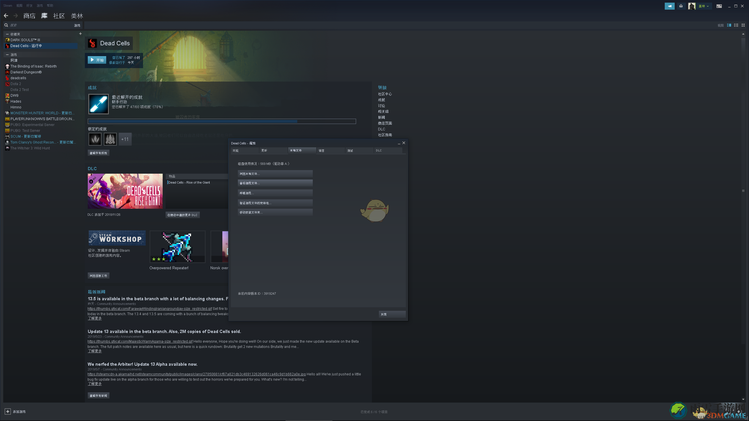The height and width of the screenshot is (421, 749).
Task: Click 查看所有成就 button
Action: pyautogui.click(x=98, y=153)
